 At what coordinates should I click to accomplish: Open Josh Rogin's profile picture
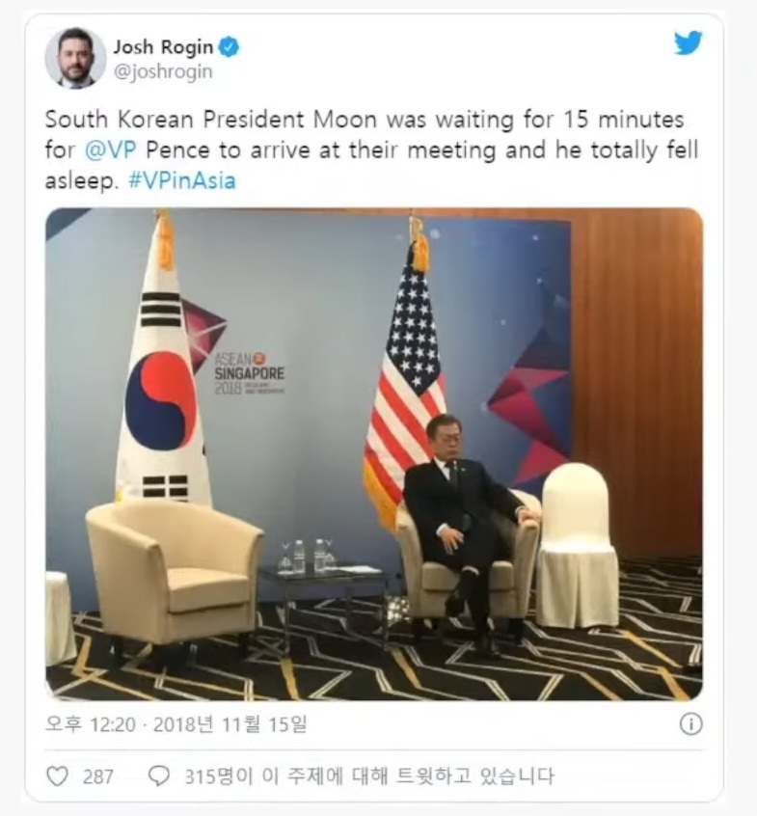76,58
